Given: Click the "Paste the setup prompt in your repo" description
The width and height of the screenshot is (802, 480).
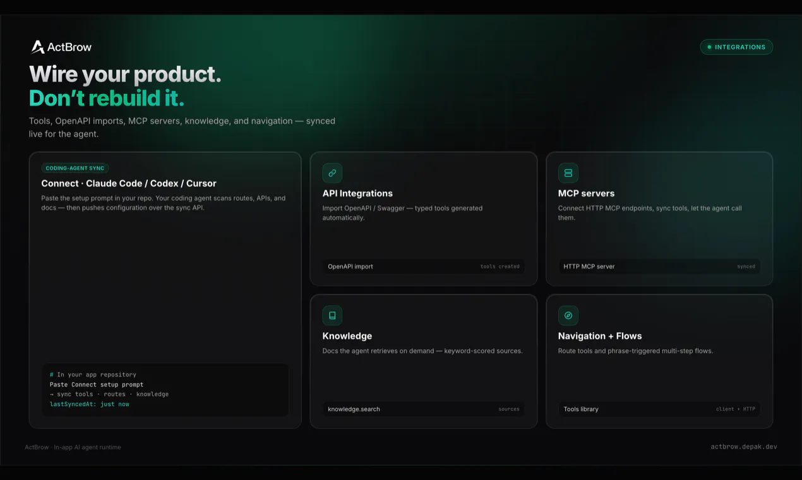Looking at the screenshot, I should click(164, 203).
